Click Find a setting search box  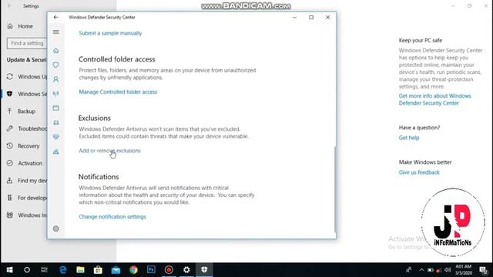(27, 43)
